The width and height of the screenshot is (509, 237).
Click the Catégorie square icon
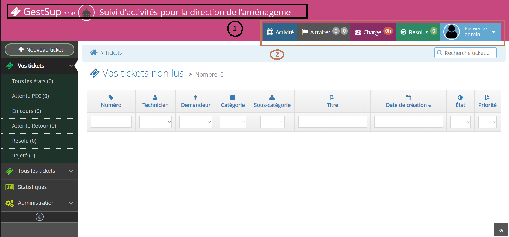point(233,98)
